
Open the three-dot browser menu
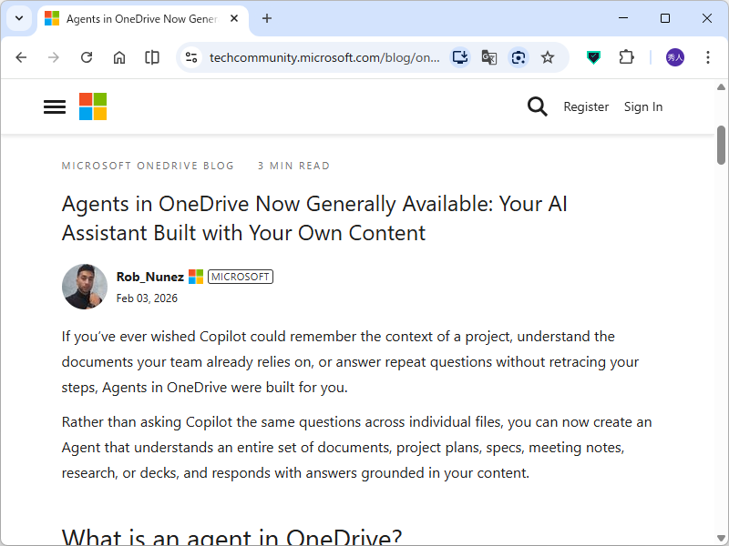pyautogui.click(x=708, y=56)
